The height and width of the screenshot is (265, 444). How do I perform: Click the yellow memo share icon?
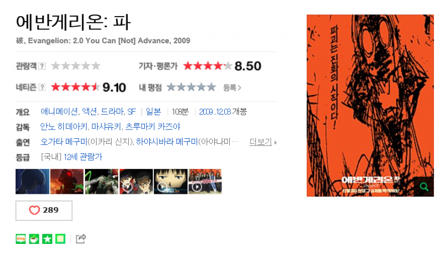coord(60,239)
